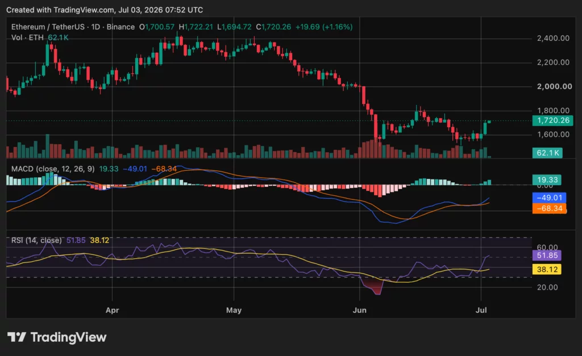Click the high value H1,722.21
Screen dimensions: 582x356
(x=196, y=27)
